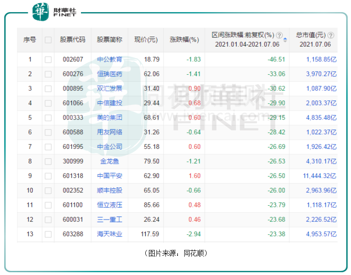This screenshot has width=351, height=275.
Task: Click help icon beside 总市值 header
Action: 330,35
